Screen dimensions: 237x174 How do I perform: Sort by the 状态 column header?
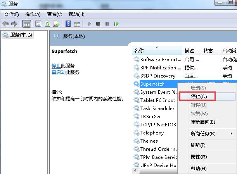[210, 51]
